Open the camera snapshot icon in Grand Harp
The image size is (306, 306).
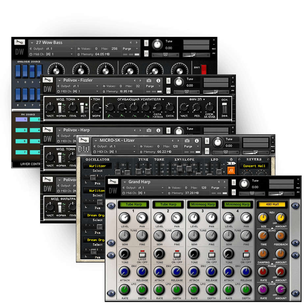214,182
